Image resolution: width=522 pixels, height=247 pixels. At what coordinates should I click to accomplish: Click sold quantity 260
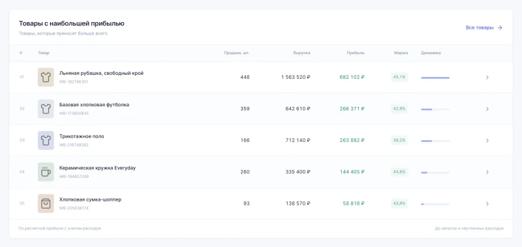point(245,172)
